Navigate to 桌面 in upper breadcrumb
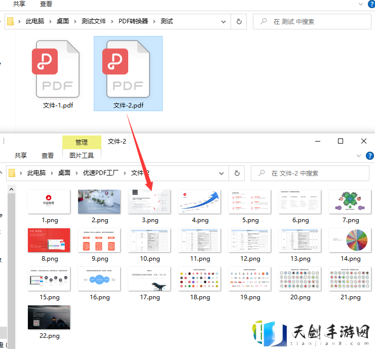 pyautogui.click(x=63, y=21)
